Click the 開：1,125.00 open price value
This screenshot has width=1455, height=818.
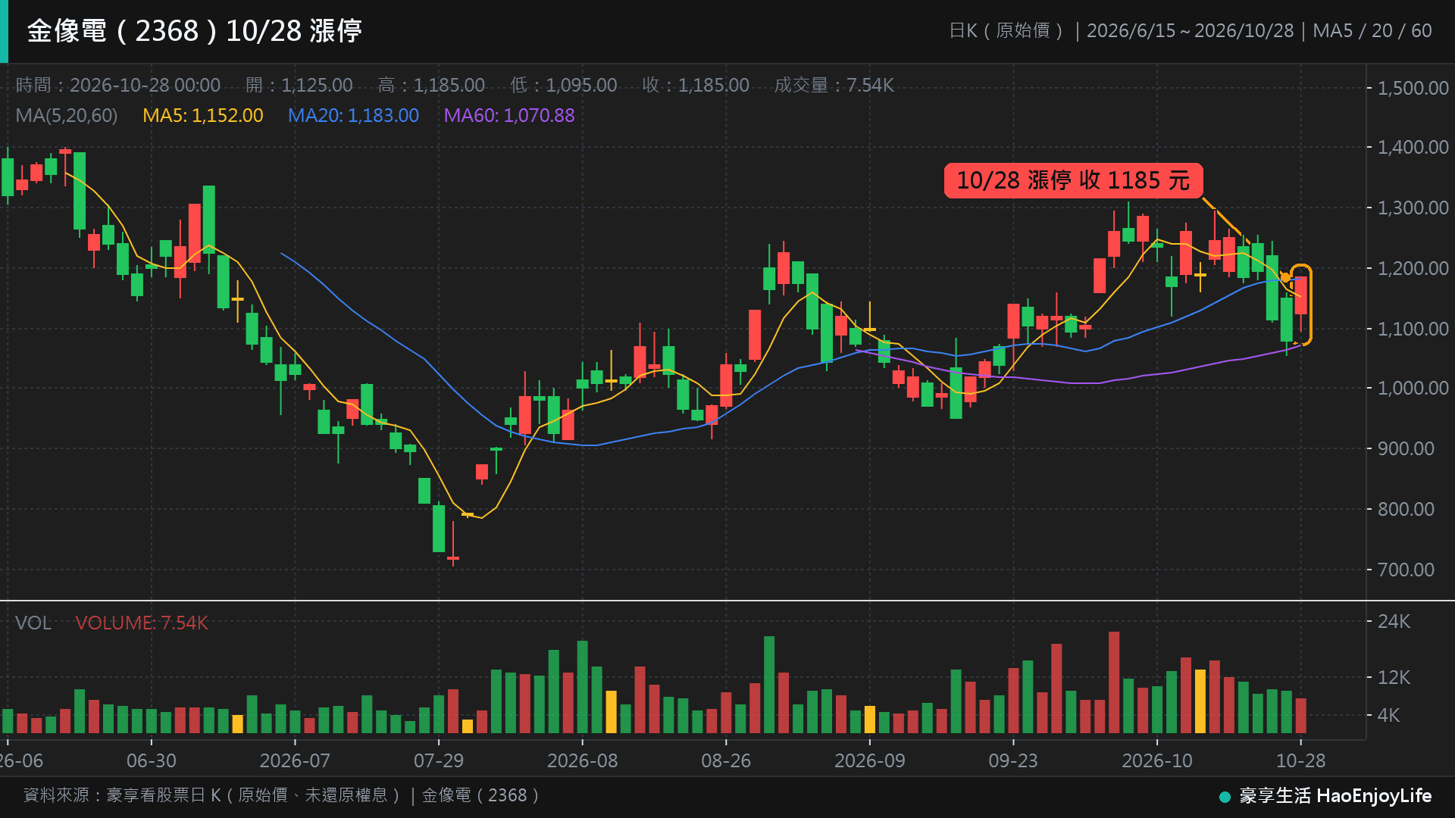[299, 85]
